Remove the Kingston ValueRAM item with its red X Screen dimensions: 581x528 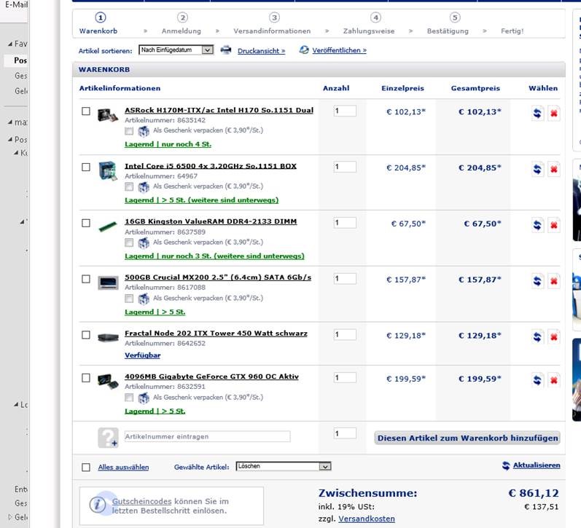coord(553,225)
